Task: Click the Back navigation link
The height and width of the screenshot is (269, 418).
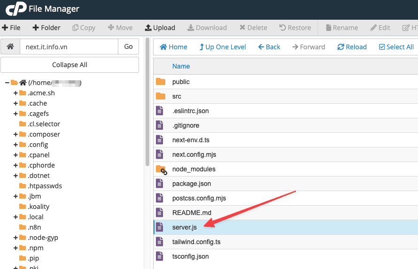Action: (269, 47)
